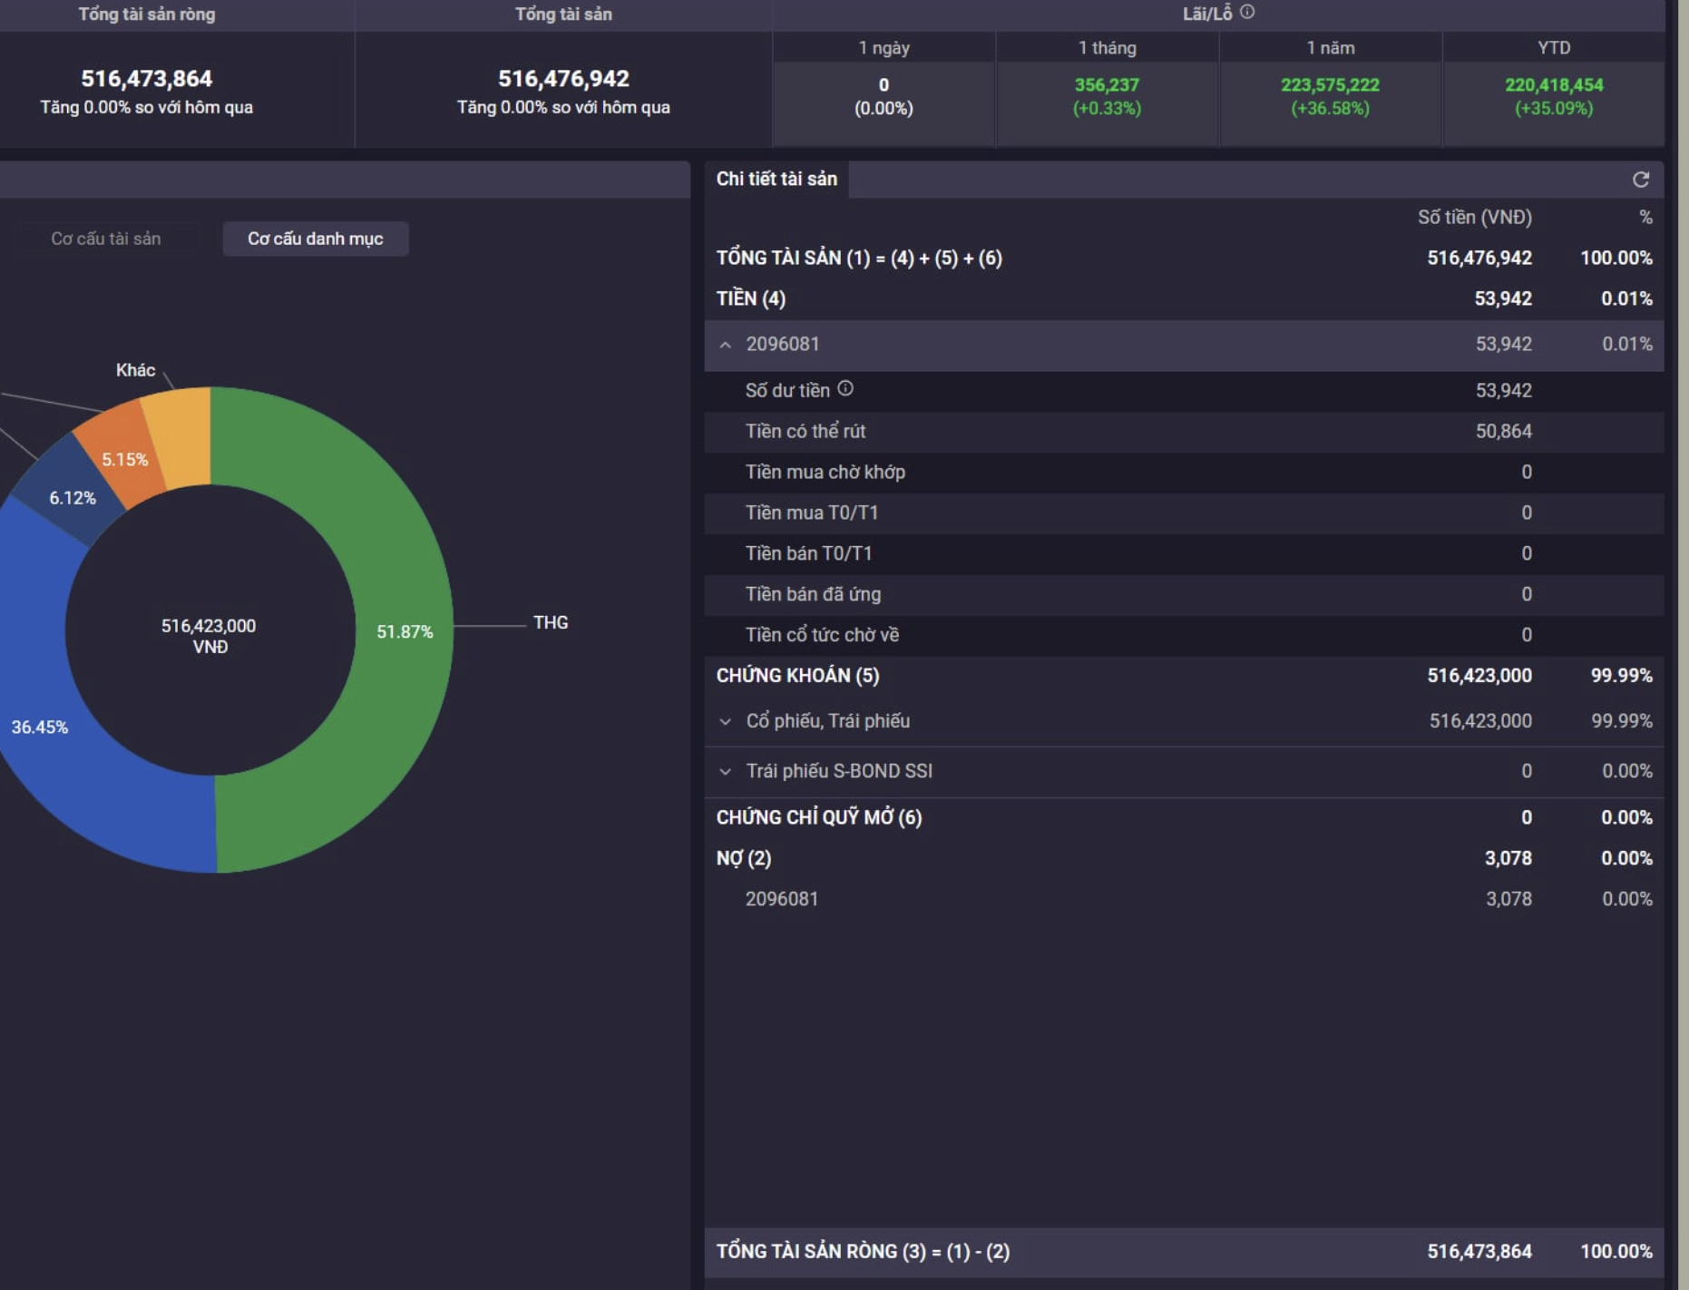Click the Tiền bán đã ứng row
Viewport: 1689px width, 1290px height.
click(1184, 594)
